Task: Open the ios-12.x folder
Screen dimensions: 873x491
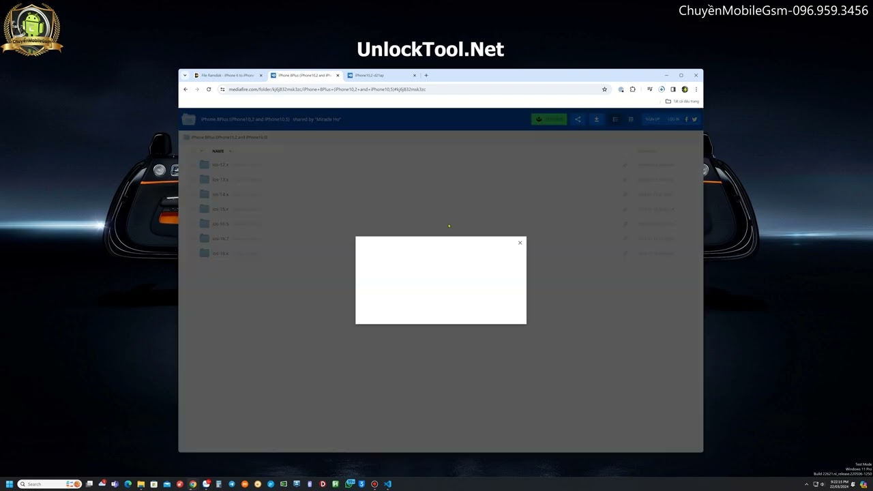Action: [x=220, y=165]
